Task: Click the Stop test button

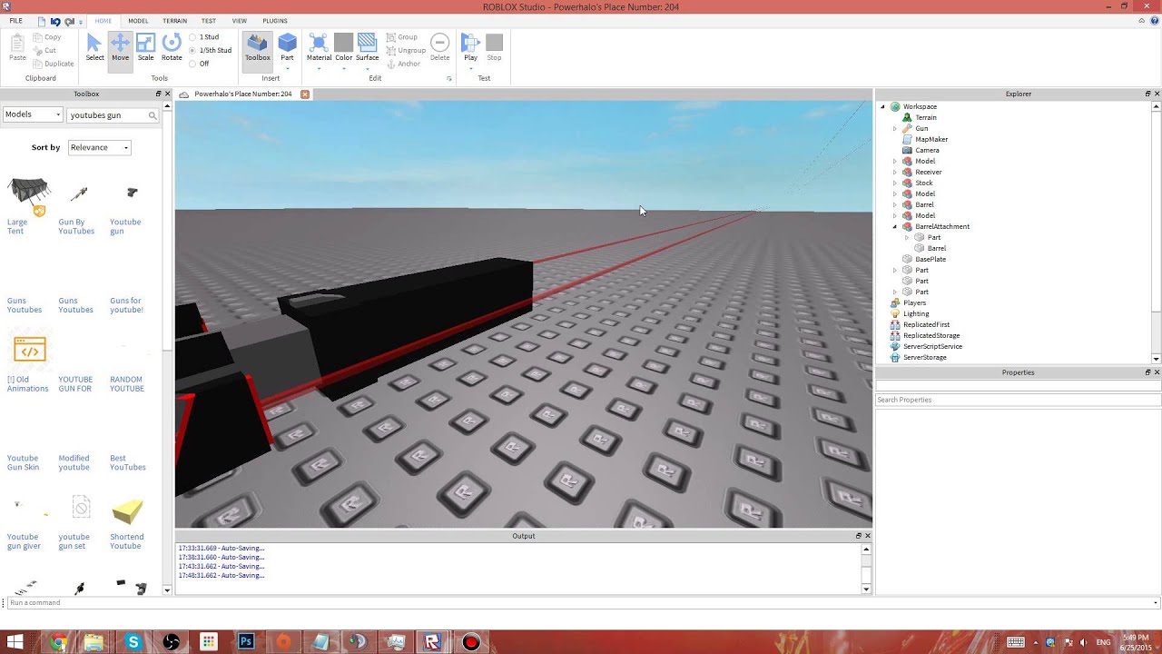Action: click(494, 48)
